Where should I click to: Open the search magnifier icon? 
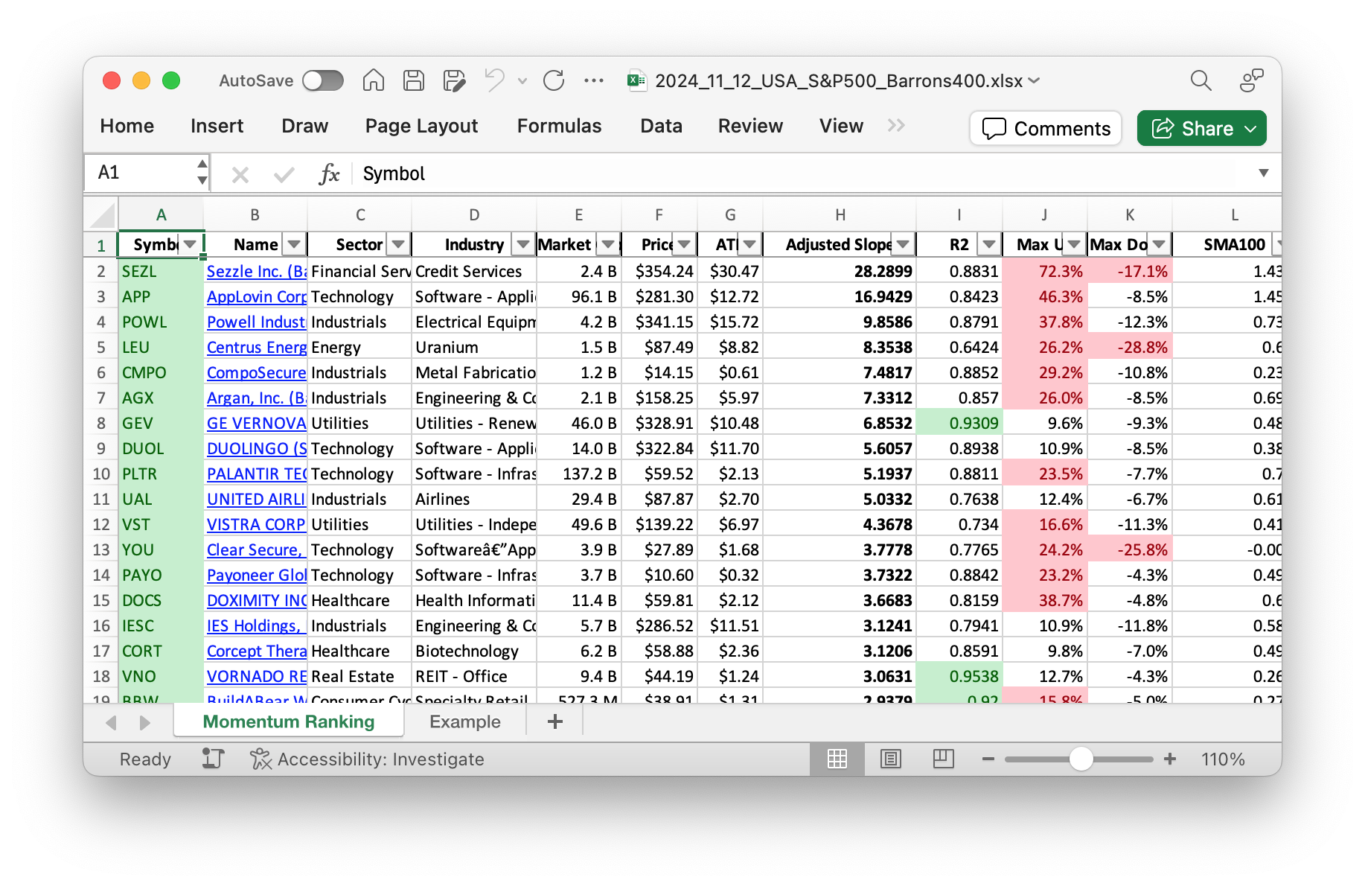click(1201, 80)
